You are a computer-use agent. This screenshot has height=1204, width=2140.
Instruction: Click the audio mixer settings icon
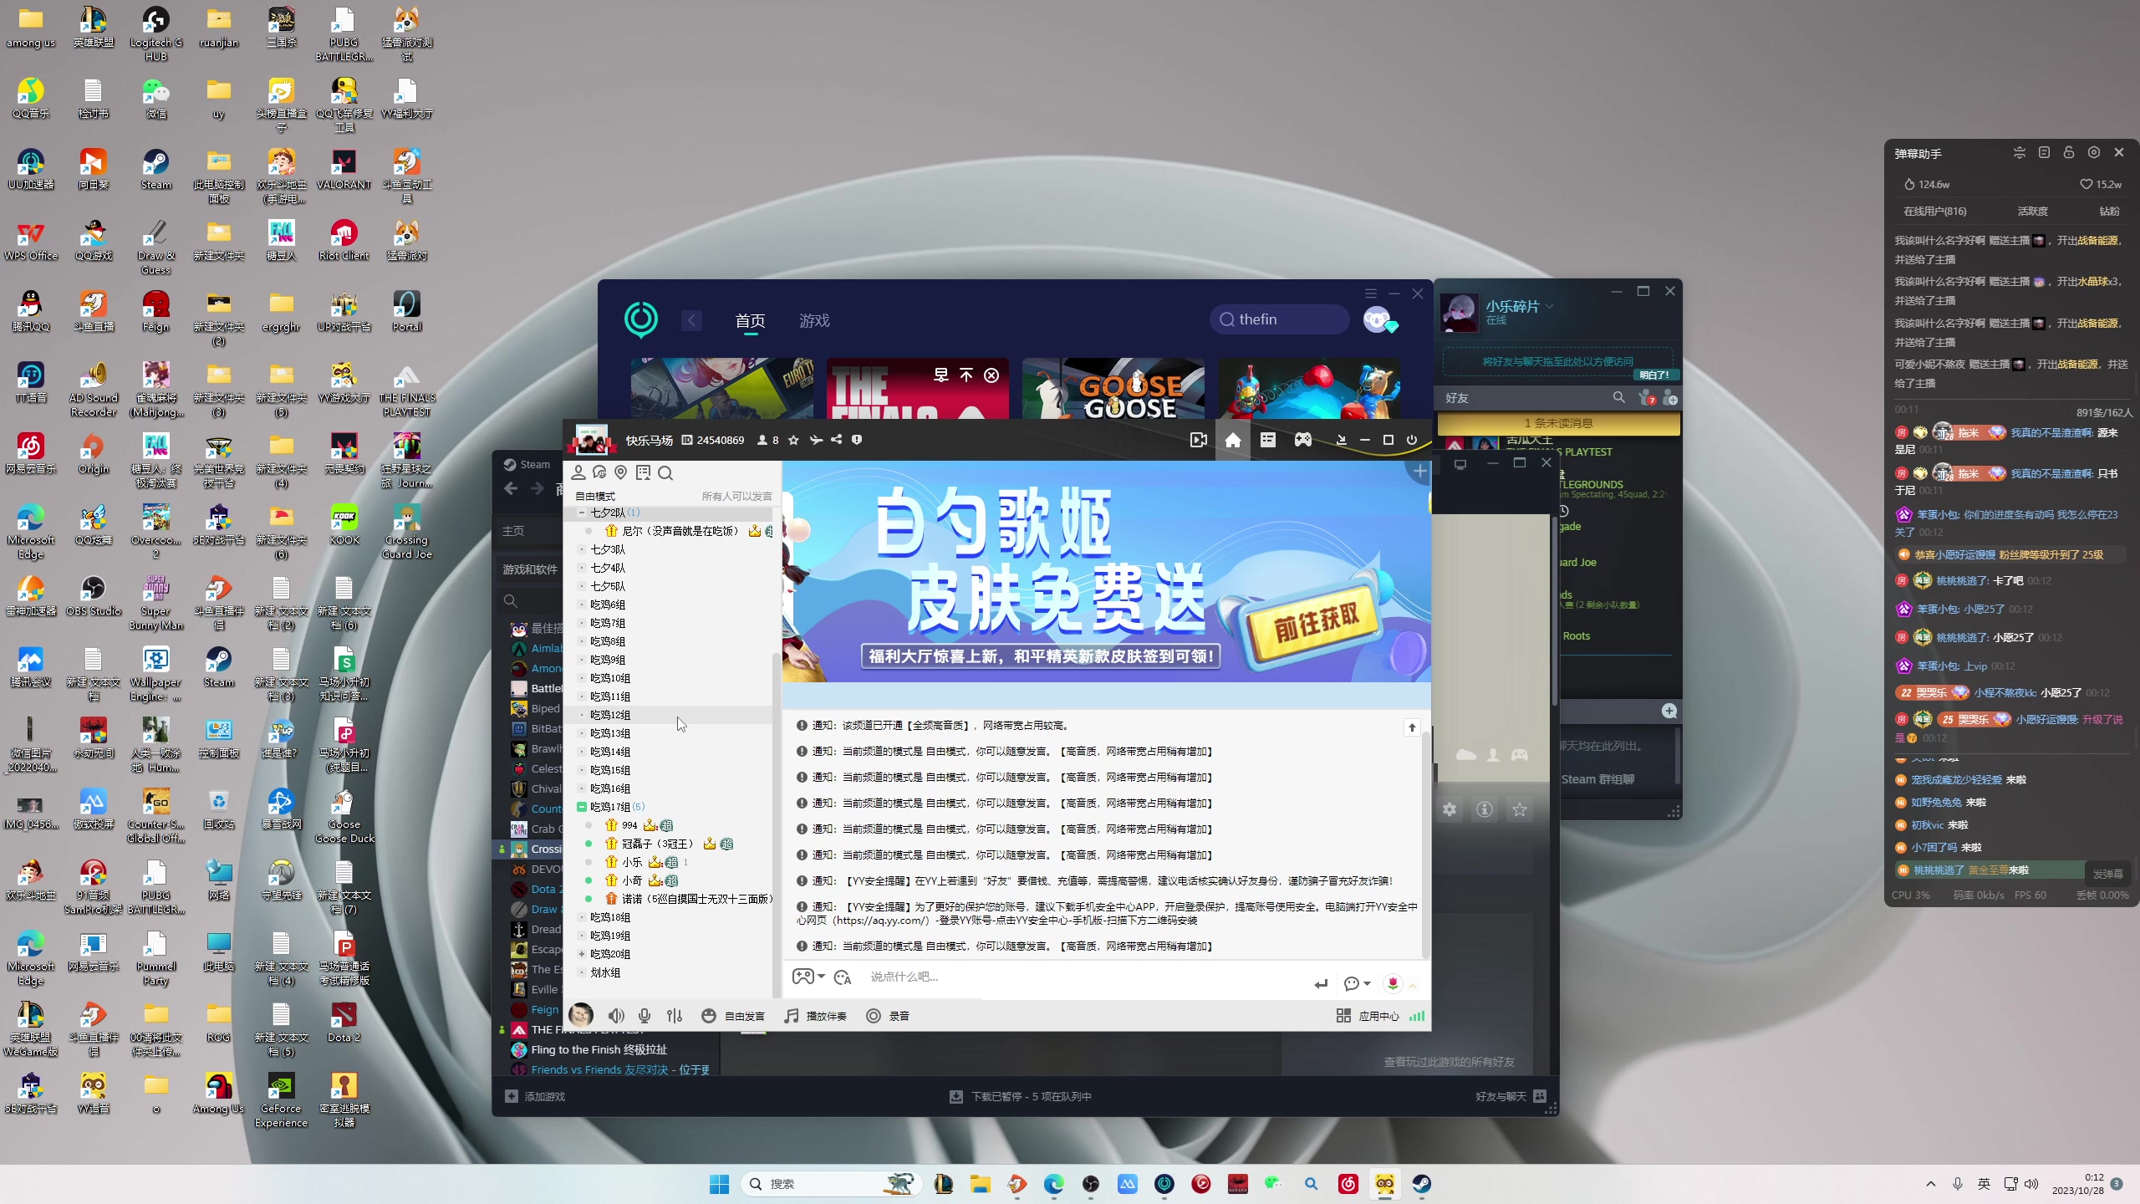pos(675,1016)
